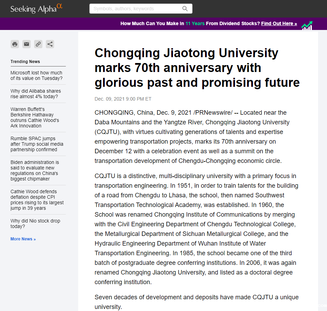This screenshot has height=311, width=327.
Task: Click the print article icon
Action: [15, 44]
